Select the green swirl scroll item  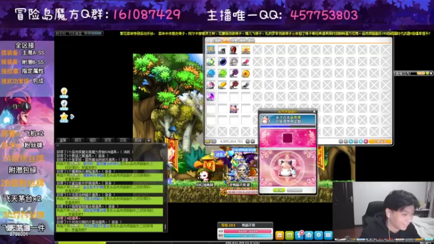point(222,73)
